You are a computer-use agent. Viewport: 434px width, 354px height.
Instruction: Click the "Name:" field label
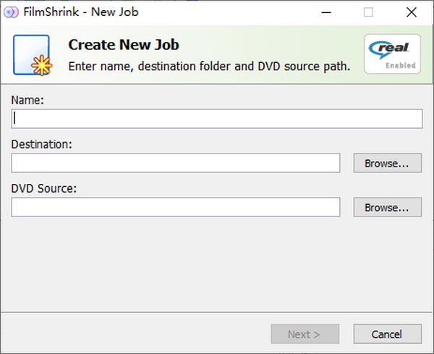tap(27, 101)
